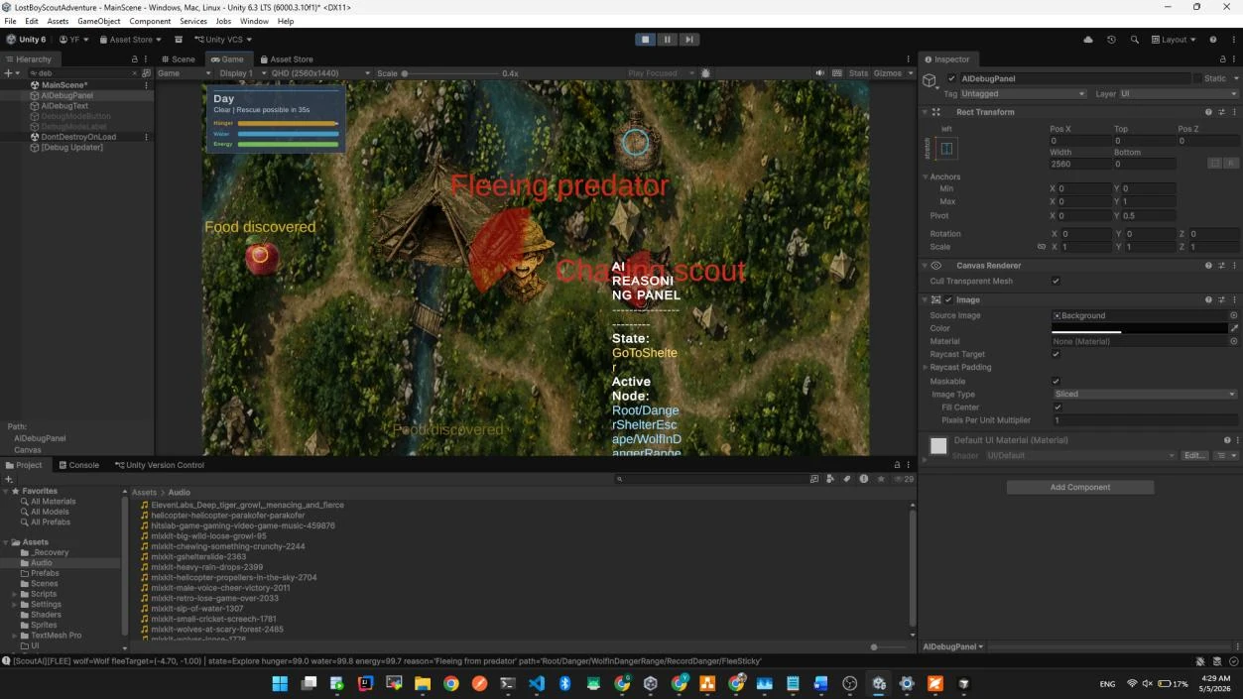Select [Debug Updater] object in Hierarchy
This screenshot has height=699, width=1243.
[x=71, y=147]
